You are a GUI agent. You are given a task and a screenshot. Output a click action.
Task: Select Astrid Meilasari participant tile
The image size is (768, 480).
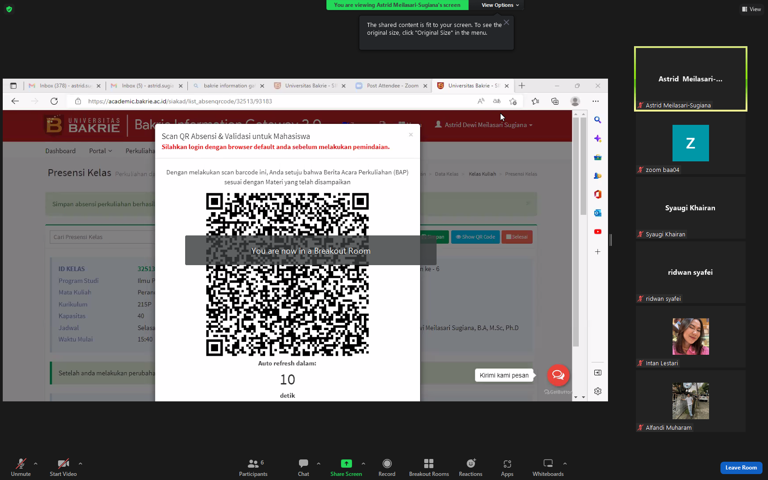coord(691,79)
